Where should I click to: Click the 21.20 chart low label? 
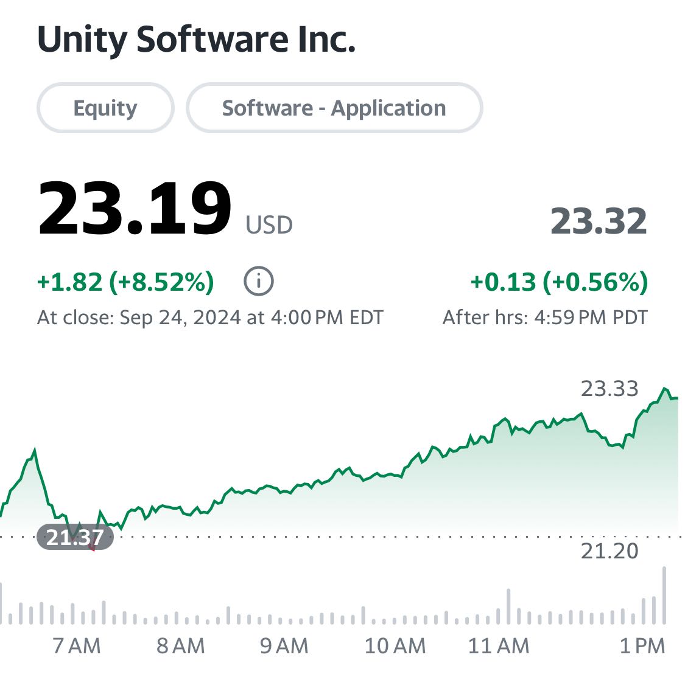(x=609, y=551)
